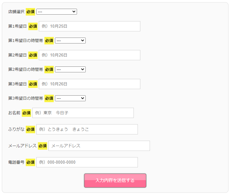Select the 第3希望日 date input field

point(89,84)
